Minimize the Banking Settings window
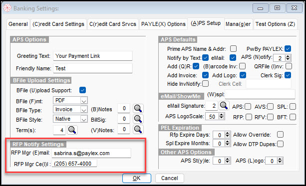Screen dimensions: 306x186 point(261,8)
